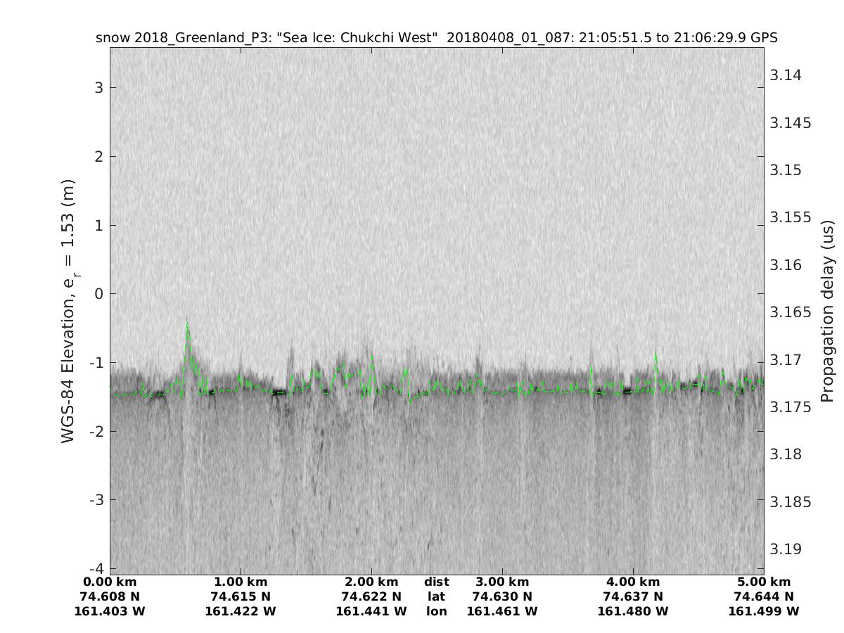Click the 3.00 km x-axis tick label
The image size is (844, 633).
(x=502, y=582)
